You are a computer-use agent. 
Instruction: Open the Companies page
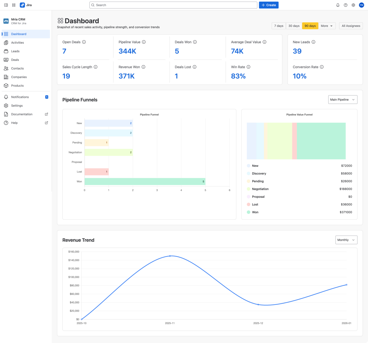click(x=19, y=77)
